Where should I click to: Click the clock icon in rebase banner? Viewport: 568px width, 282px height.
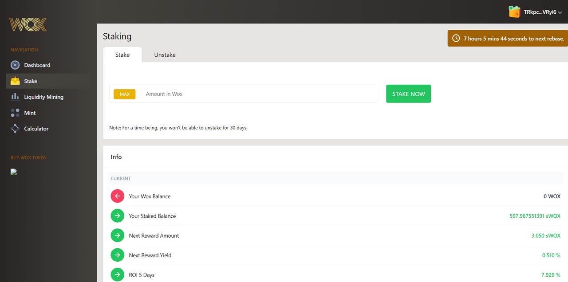[x=456, y=39]
